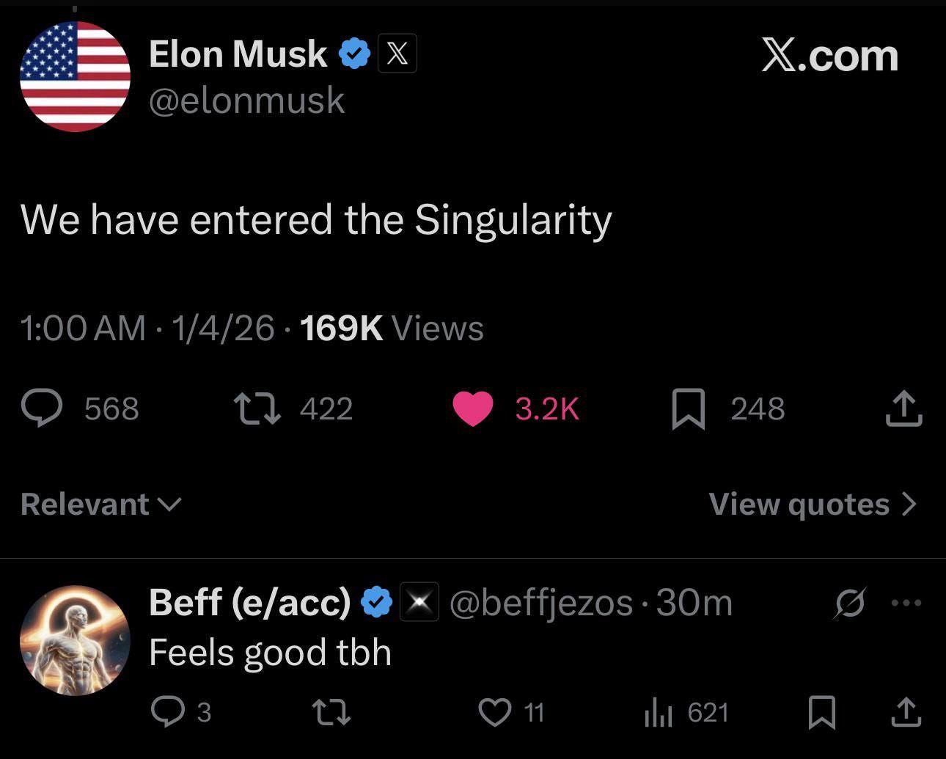
Task: Bookmark Beff's reply
Action: pyautogui.click(x=823, y=711)
